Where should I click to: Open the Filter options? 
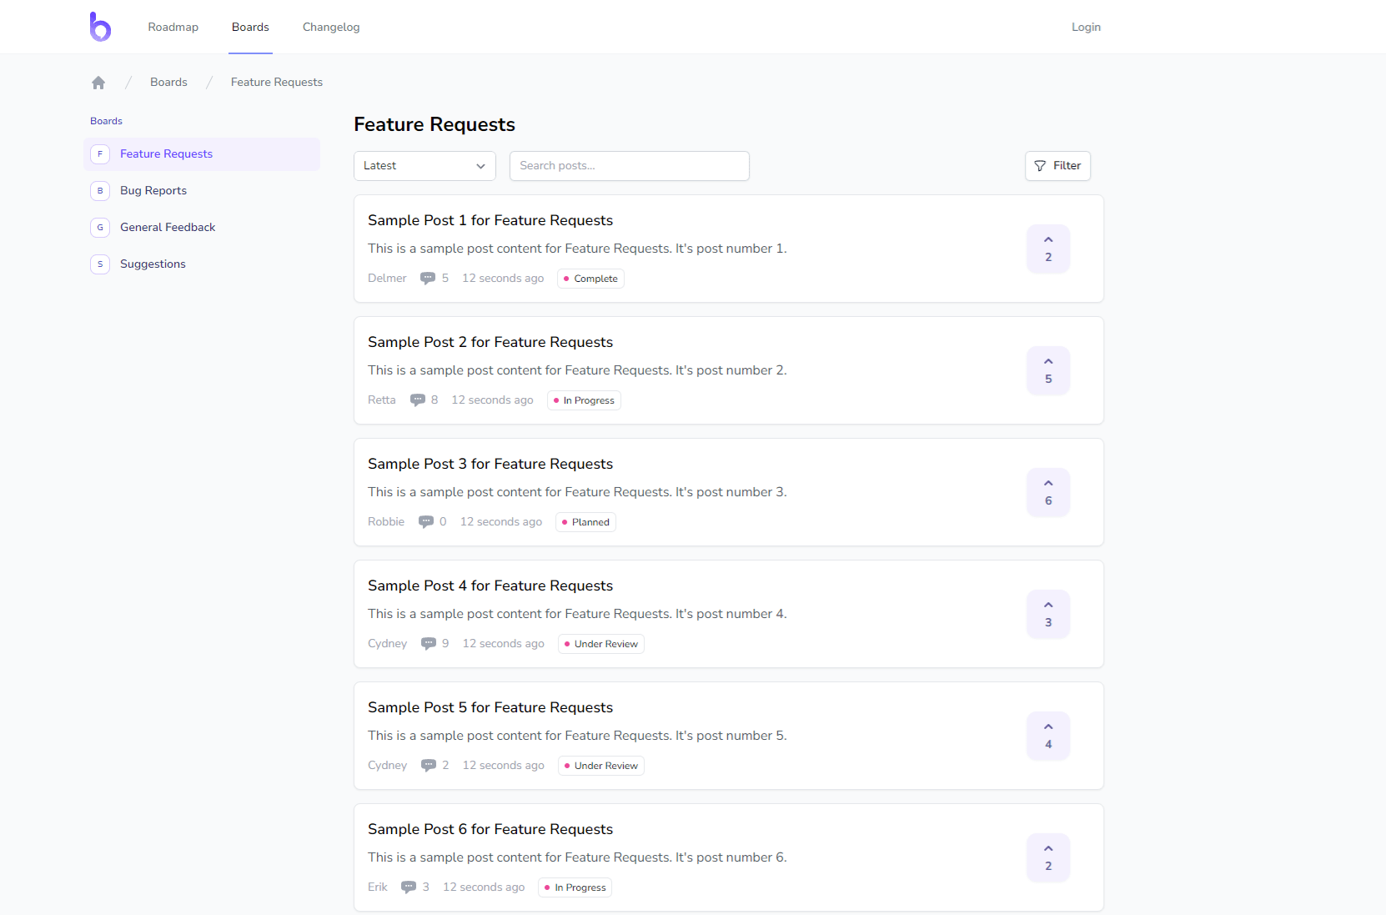point(1057,166)
